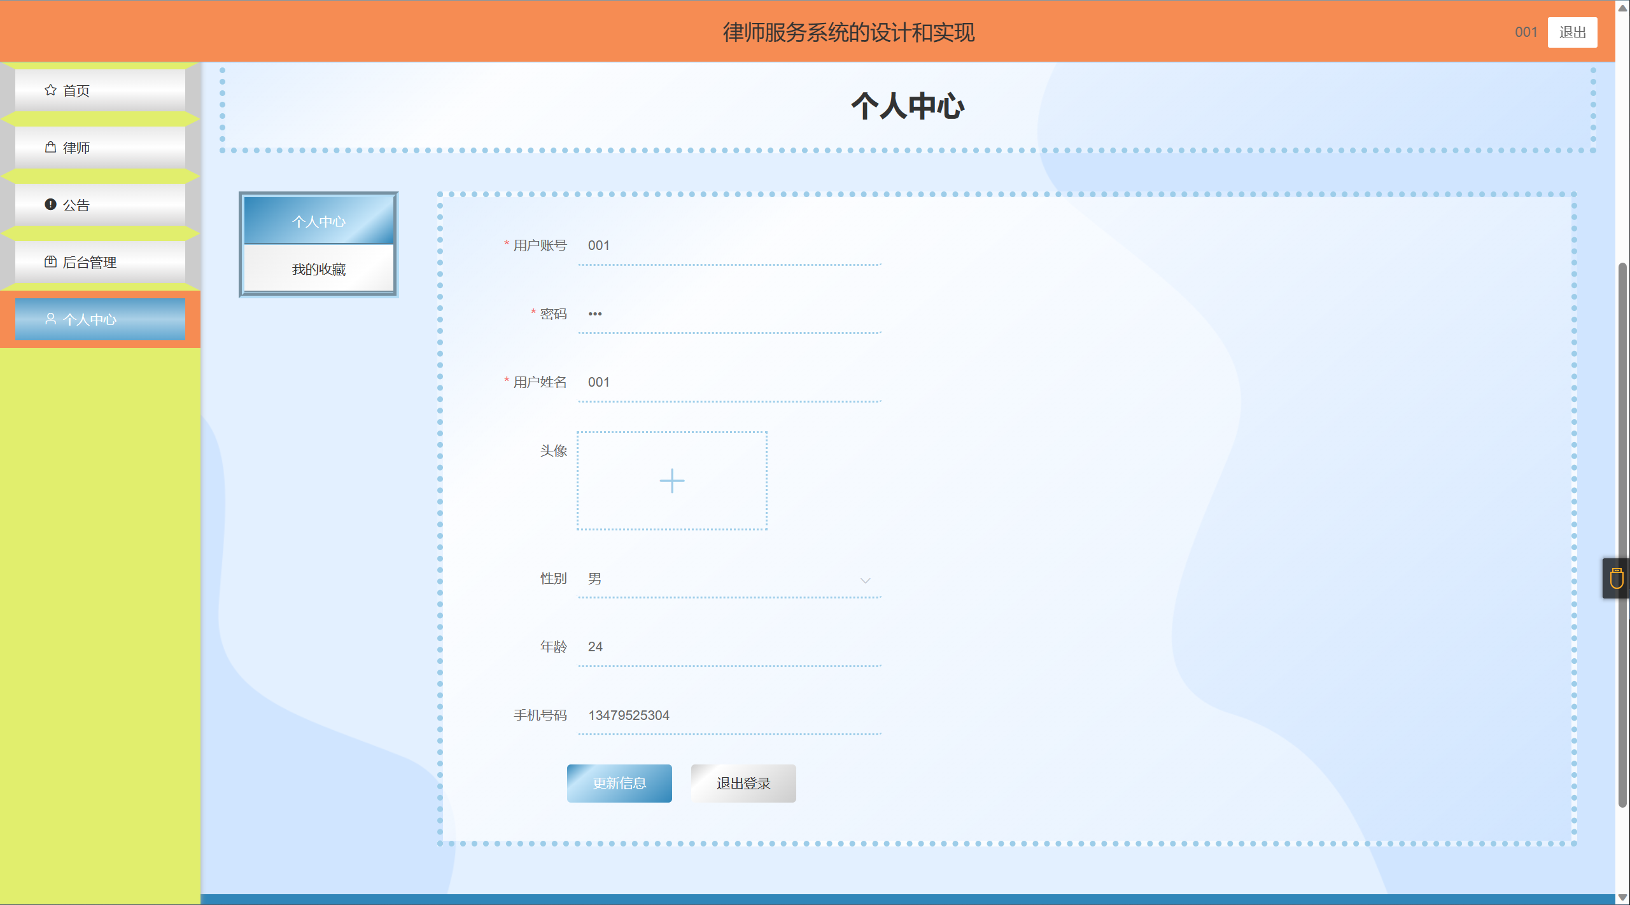This screenshot has height=905, width=1630.
Task: Select the 个人中心 tab in side panel
Action: pyautogui.click(x=318, y=221)
